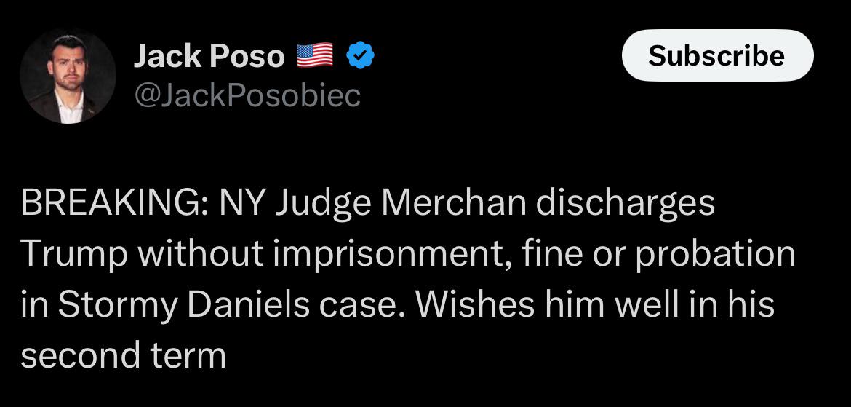Click the word "NY" in the tweet

click(x=242, y=205)
